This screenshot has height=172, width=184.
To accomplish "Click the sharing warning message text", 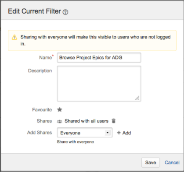I will point(95,40).
